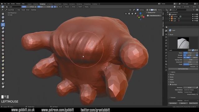199x112 pixels.
Task: Expand the Falloff panel section
Action: (x=171, y=80)
